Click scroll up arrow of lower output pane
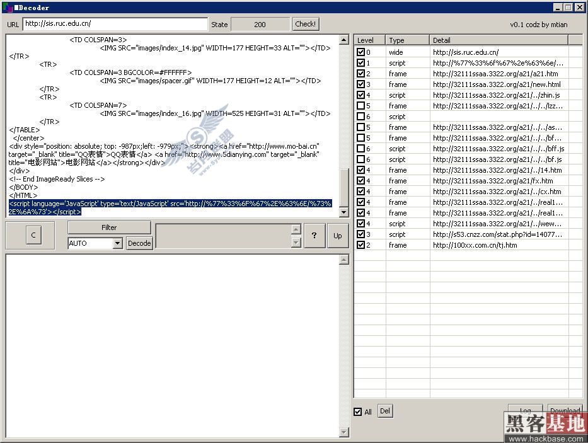The image size is (588, 443). (344, 260)
